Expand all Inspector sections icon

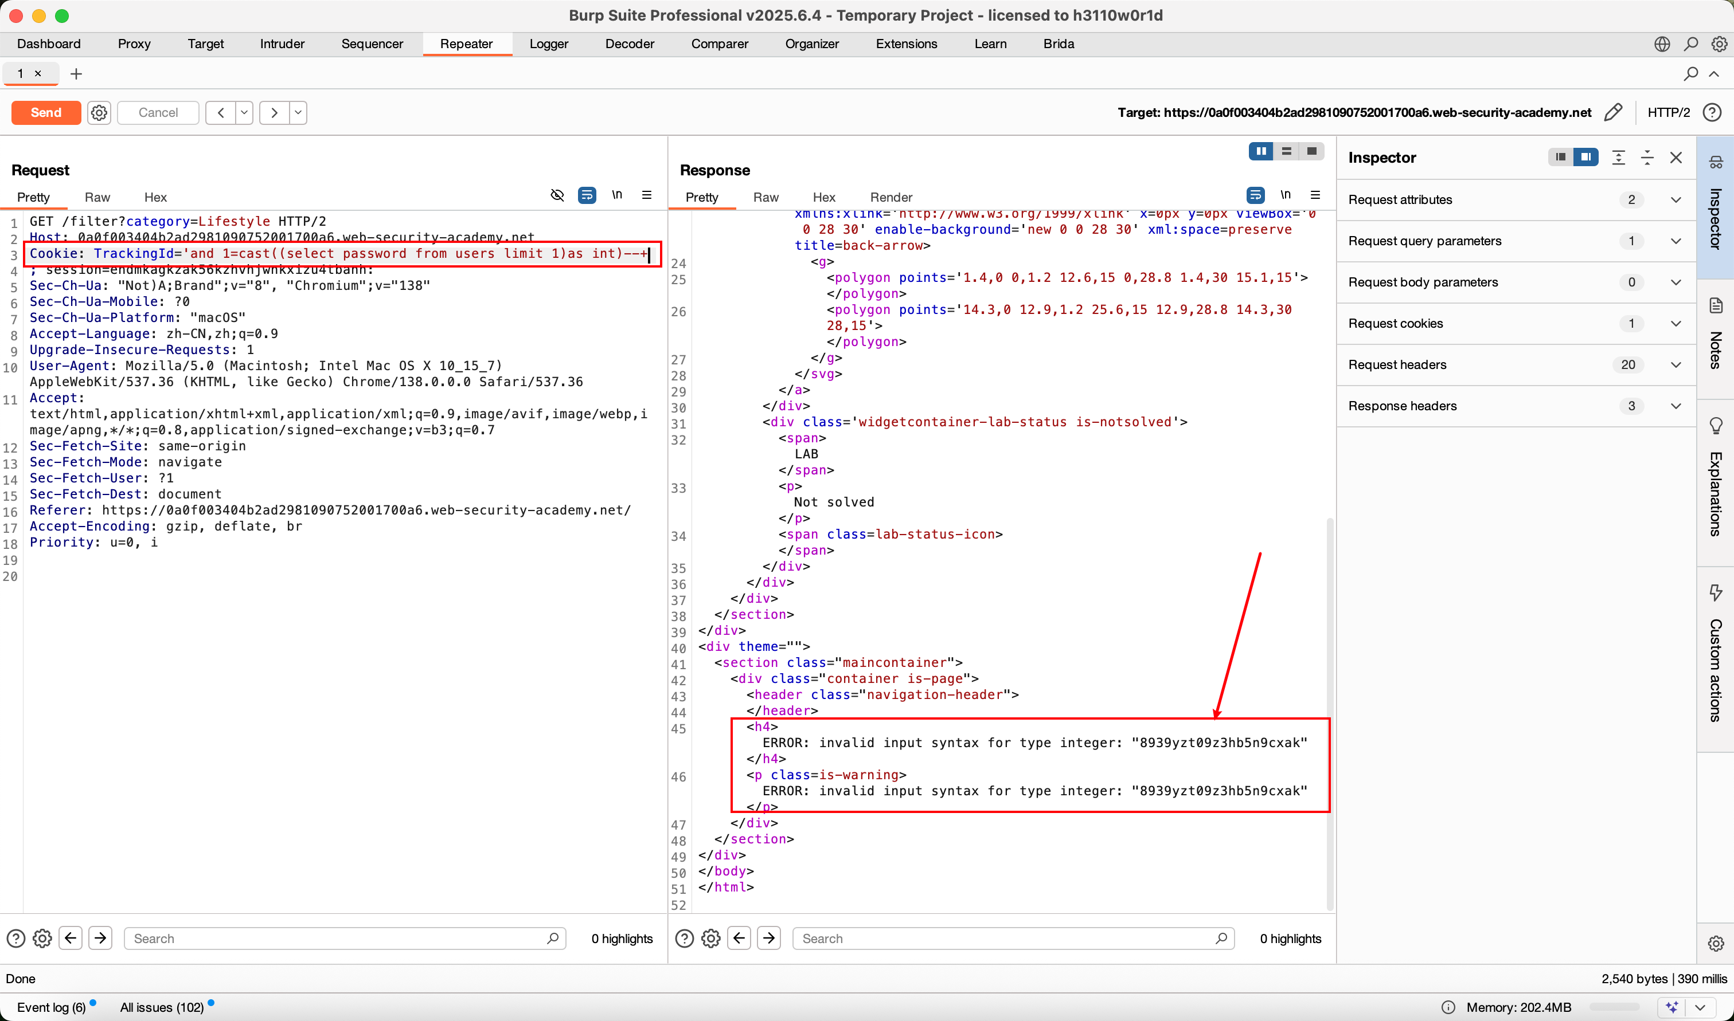point(1618,157)
